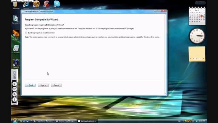Screen dimensions: 218x123
Task: Click the Back button in wizard
Action: [x=30, y=85]
